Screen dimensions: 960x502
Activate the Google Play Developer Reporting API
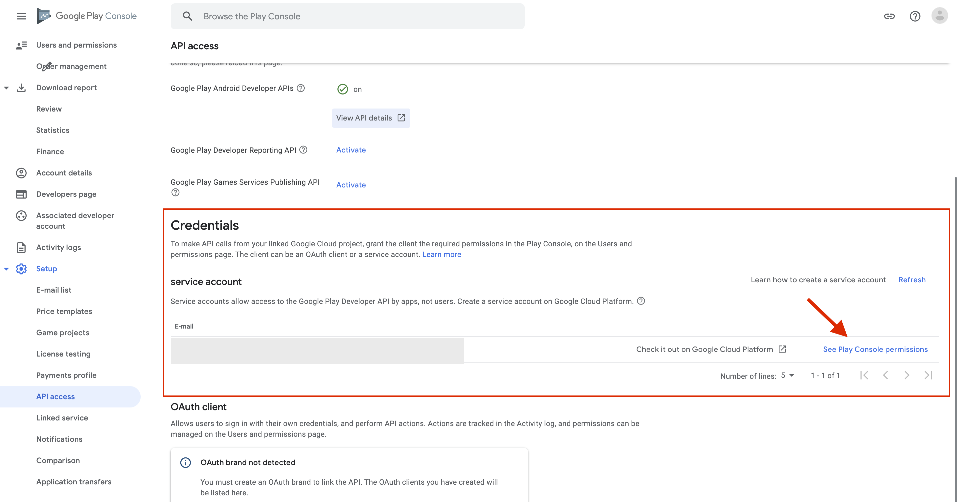point(351,150)
